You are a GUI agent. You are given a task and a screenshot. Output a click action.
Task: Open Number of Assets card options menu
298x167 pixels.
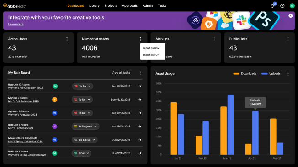(x=141, y=39)
